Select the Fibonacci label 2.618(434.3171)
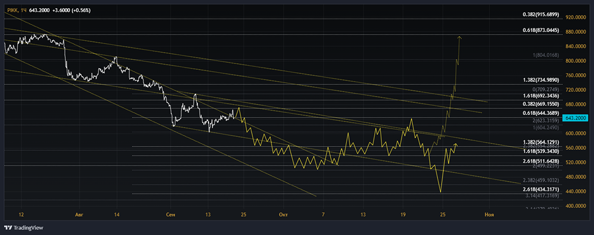This screenshot has width=594, height=235. pyautogui.click(x=541, y=189)
